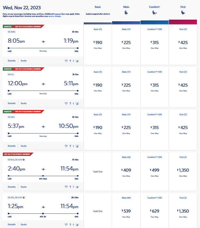
Task: Select the $190 Basic fare for flight DL3085
Action: point(98,43)
